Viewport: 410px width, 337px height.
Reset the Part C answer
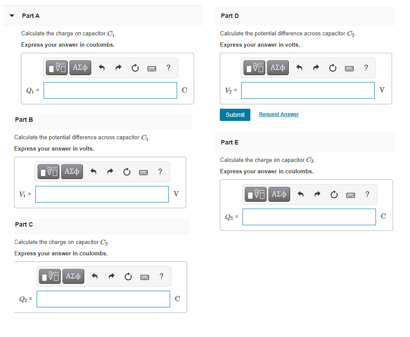[x=128, y=277]
